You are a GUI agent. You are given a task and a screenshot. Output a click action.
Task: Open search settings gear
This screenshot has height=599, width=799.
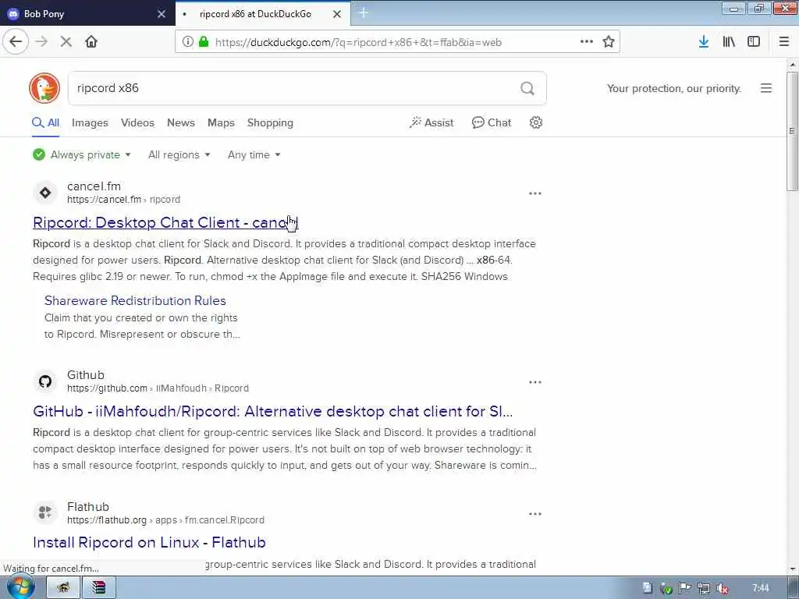pyautogui.click(x=535, y=122)
